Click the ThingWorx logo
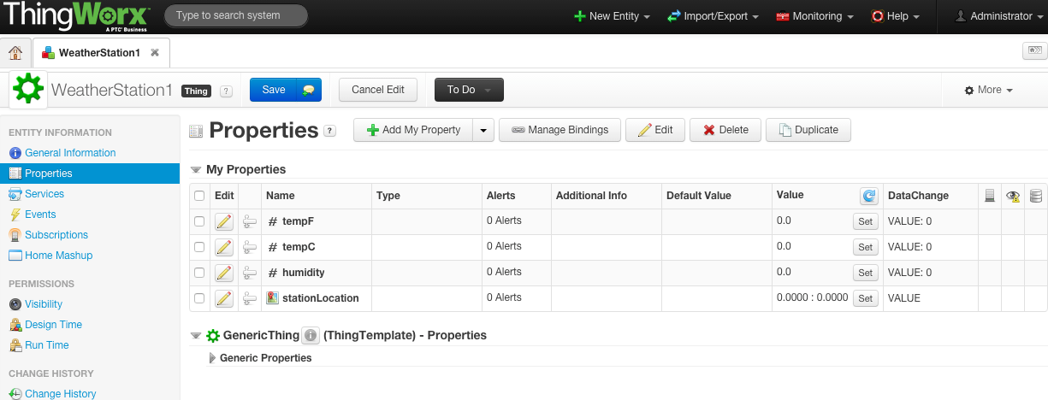 coord(77,16)
